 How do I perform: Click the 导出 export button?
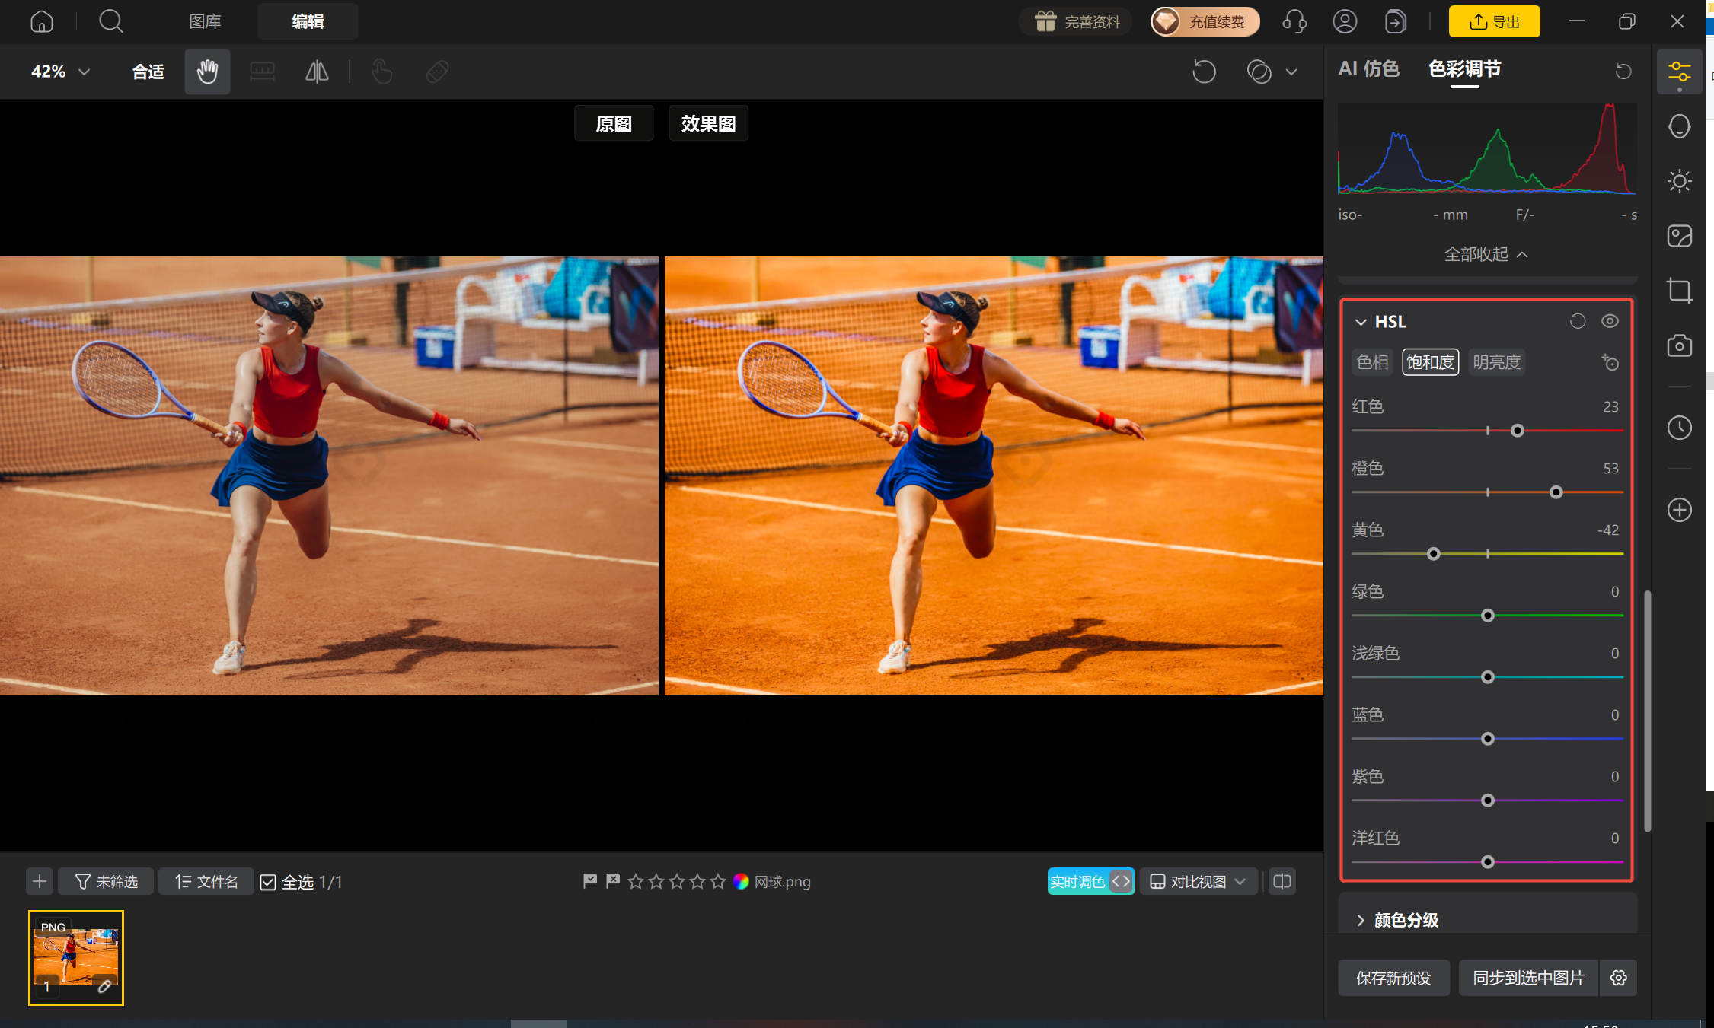(1494, 21)
